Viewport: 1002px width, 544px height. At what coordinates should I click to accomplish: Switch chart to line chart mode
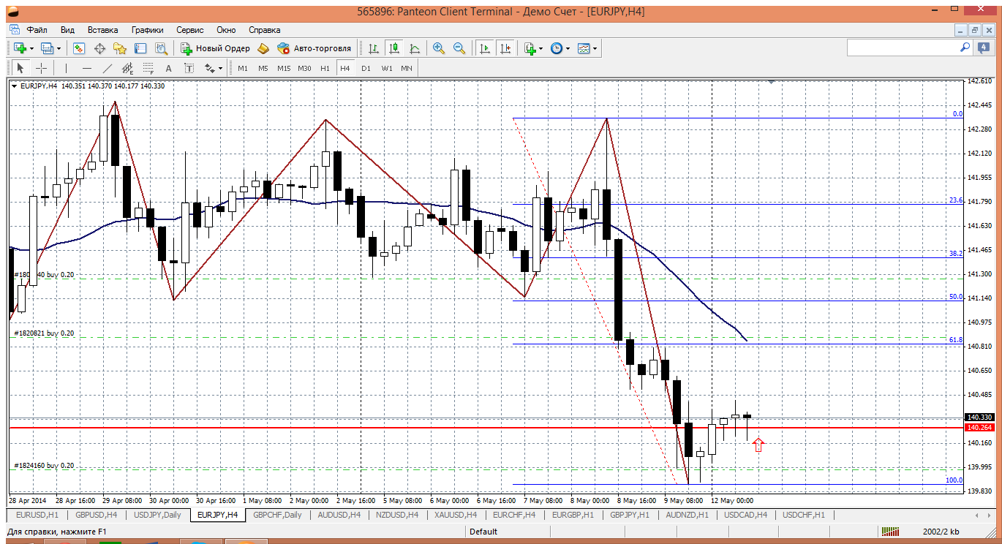point(415,48)
